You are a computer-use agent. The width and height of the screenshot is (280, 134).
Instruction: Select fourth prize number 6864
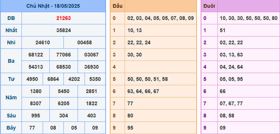point(53,79)
